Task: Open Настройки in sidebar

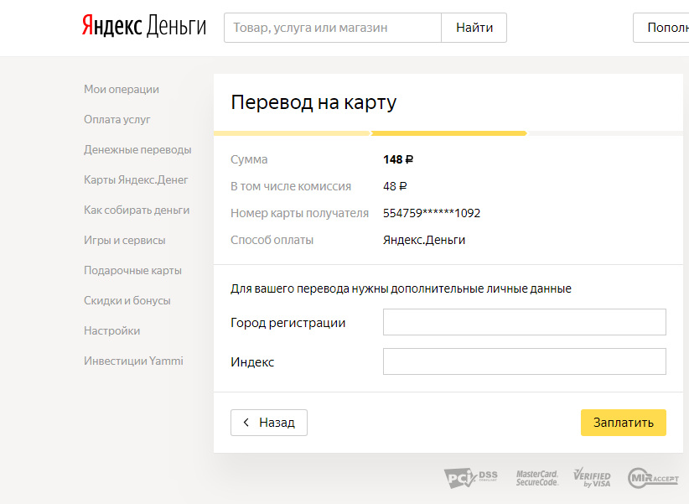Action: point(112,330)
